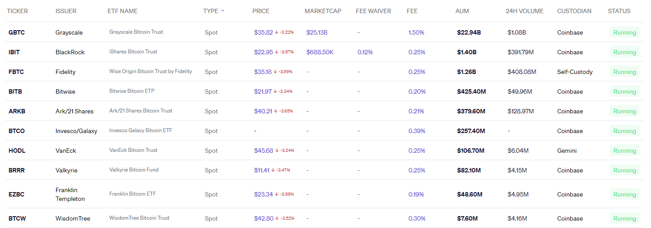Screen dimensions: 651x228
Task: Click the price arrow in the FBTC row
Action: pyautogui.click(x=275, y=72)
